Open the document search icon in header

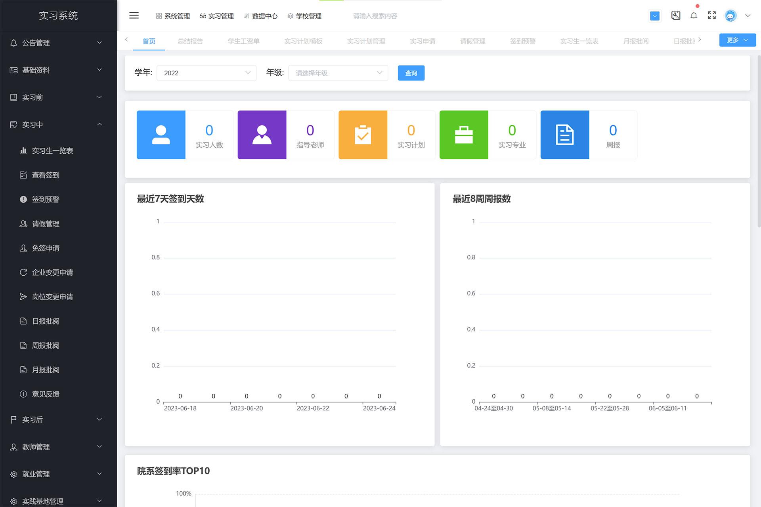pyautogui.click(x=676, y=15)
